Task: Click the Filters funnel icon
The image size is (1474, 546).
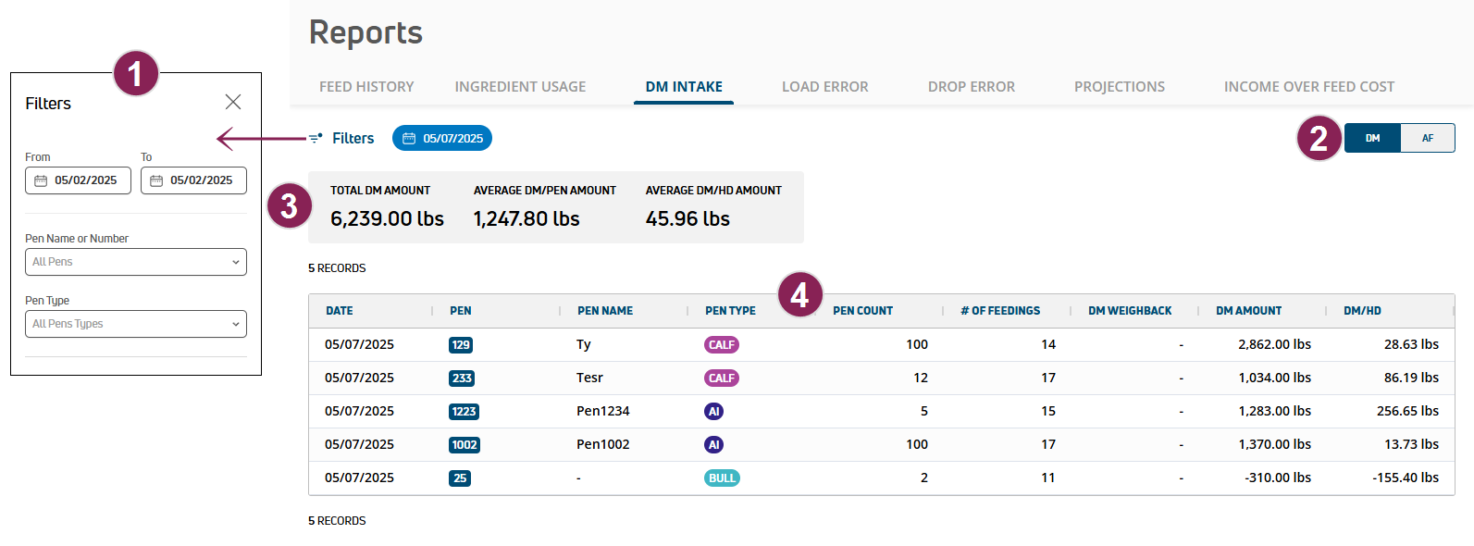Action: point(316,138)
